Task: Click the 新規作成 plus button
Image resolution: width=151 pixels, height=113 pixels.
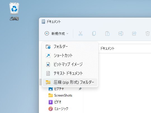Action: [56, 33]
